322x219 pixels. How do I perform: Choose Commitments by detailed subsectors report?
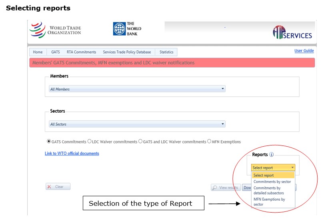[x=273, y=191]
